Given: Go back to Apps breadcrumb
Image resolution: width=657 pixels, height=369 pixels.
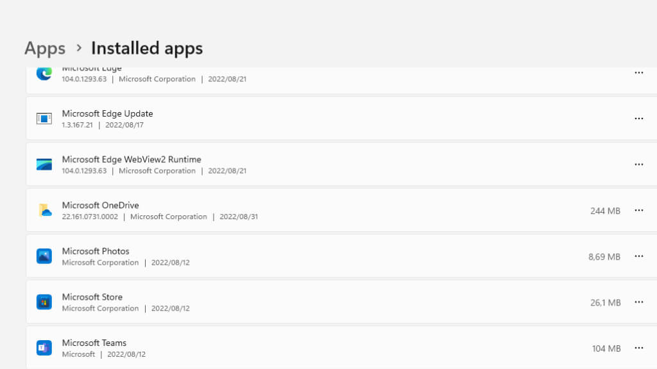Looking at the screenshot, I should (45, 48).
